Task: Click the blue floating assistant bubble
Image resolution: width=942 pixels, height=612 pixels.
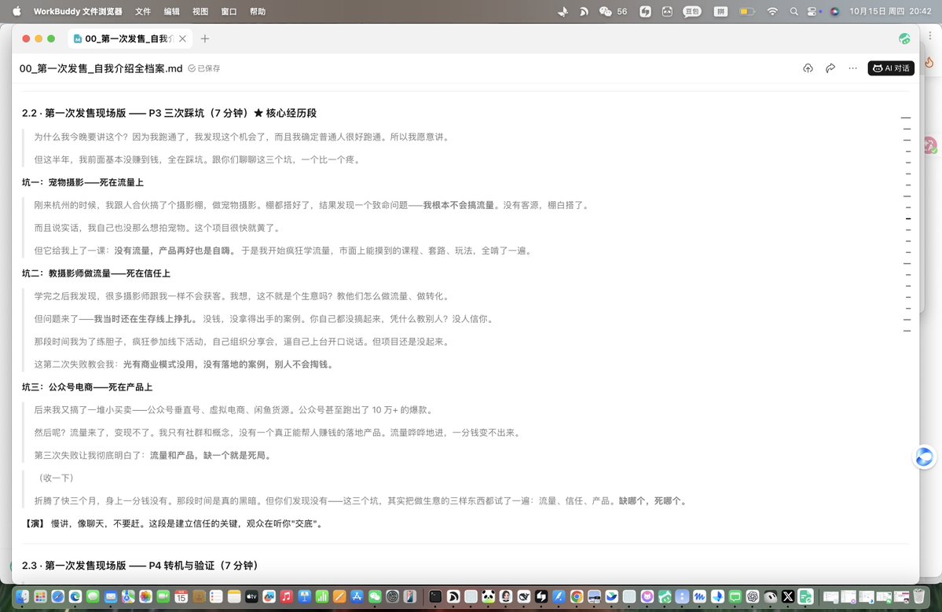Action: 924,458
